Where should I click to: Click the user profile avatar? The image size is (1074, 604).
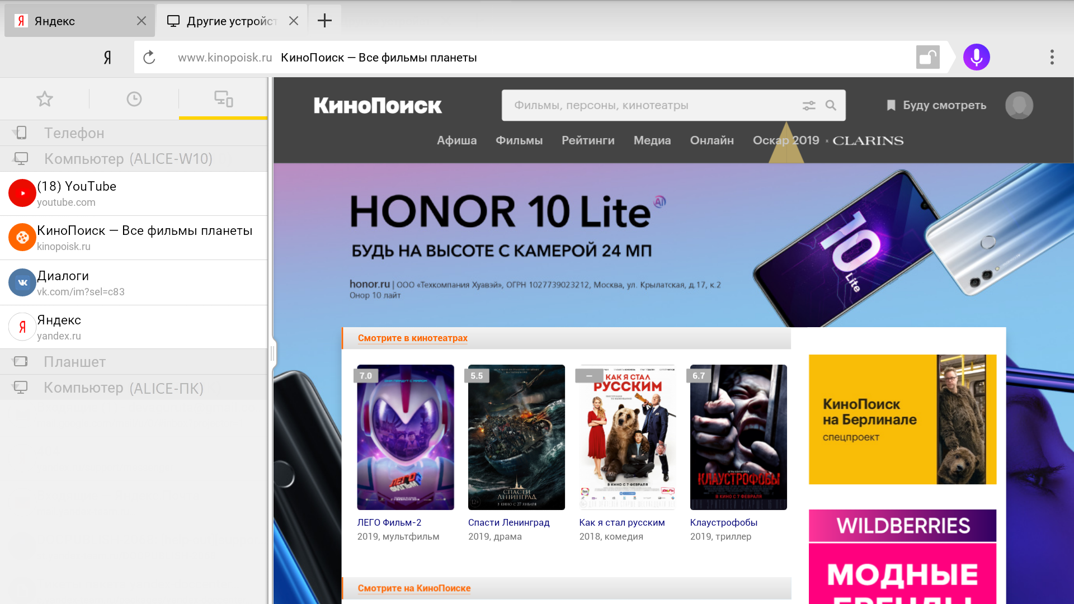point(1019,105)
